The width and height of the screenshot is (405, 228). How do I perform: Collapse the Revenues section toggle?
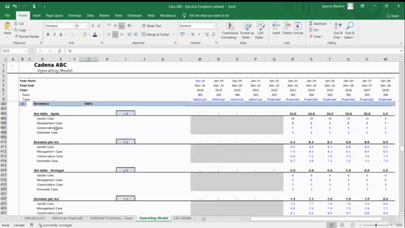23,104
